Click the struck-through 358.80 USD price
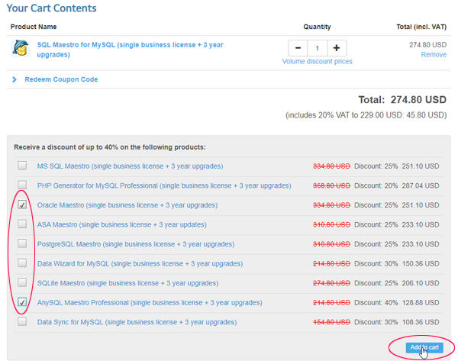 331,185
